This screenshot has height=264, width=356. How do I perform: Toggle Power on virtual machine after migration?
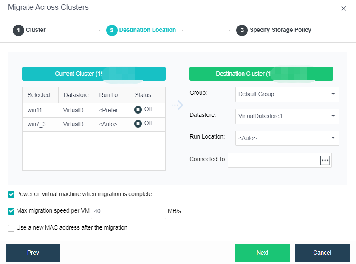[11, 195]
